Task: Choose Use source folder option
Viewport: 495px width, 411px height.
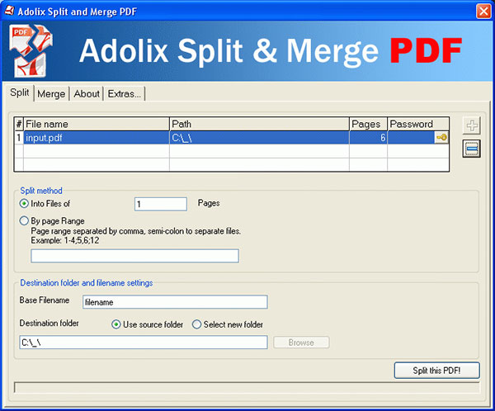Action: [x=116, y=324]
